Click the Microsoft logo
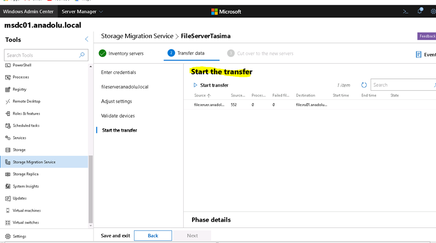 click(226, 12)
